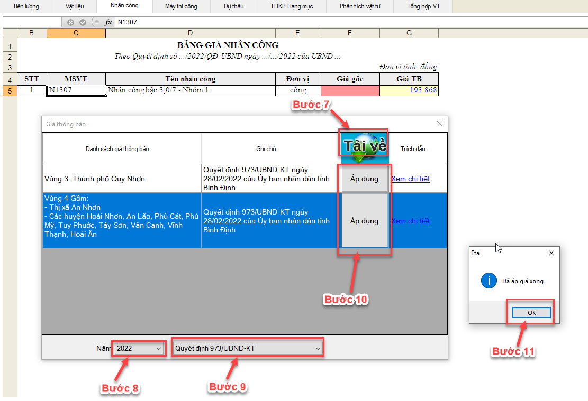Select column B header
Viewport: 588px width, 401px height.
(32, 33)
